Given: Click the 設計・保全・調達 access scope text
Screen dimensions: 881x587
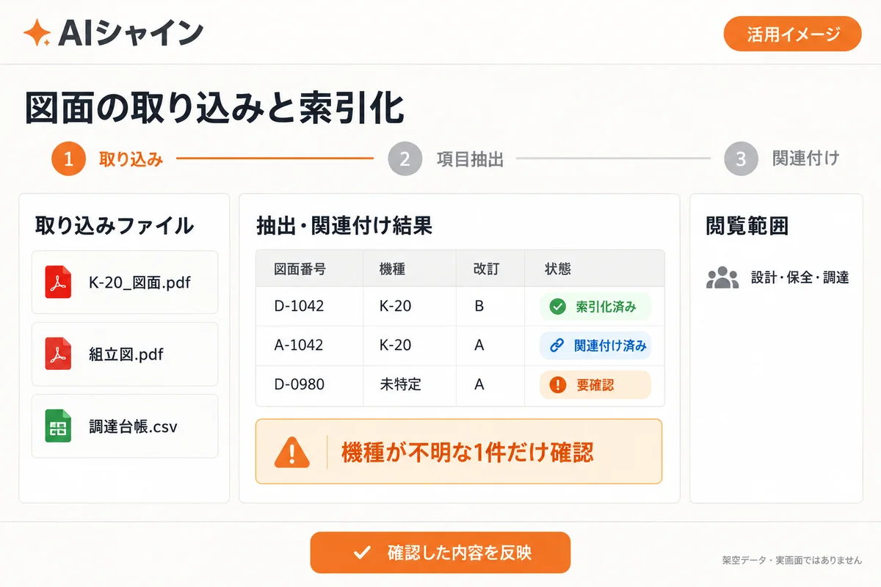Looking at the screenshot, I should click(800, 277).
